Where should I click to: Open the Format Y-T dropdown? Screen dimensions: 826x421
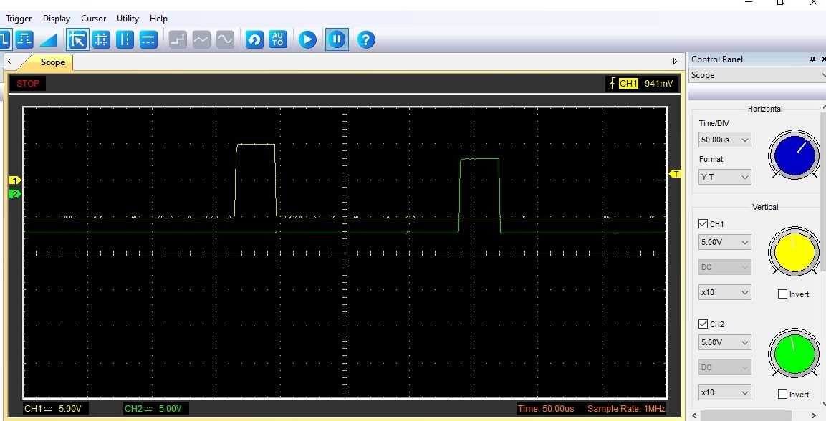[x=725, y=176]
